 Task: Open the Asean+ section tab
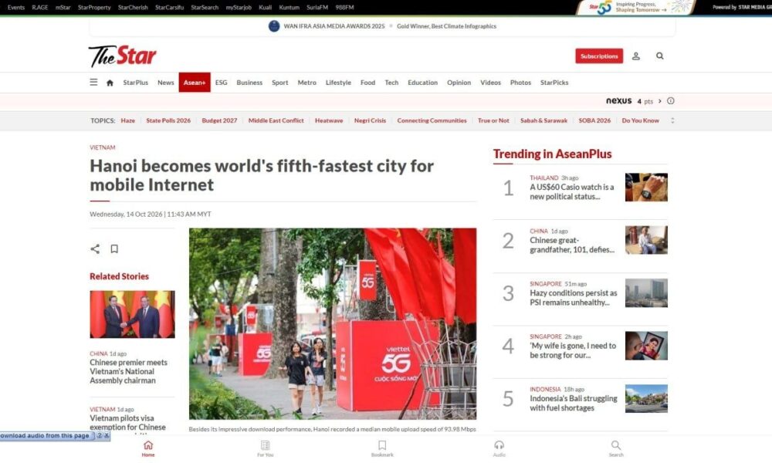195,83
